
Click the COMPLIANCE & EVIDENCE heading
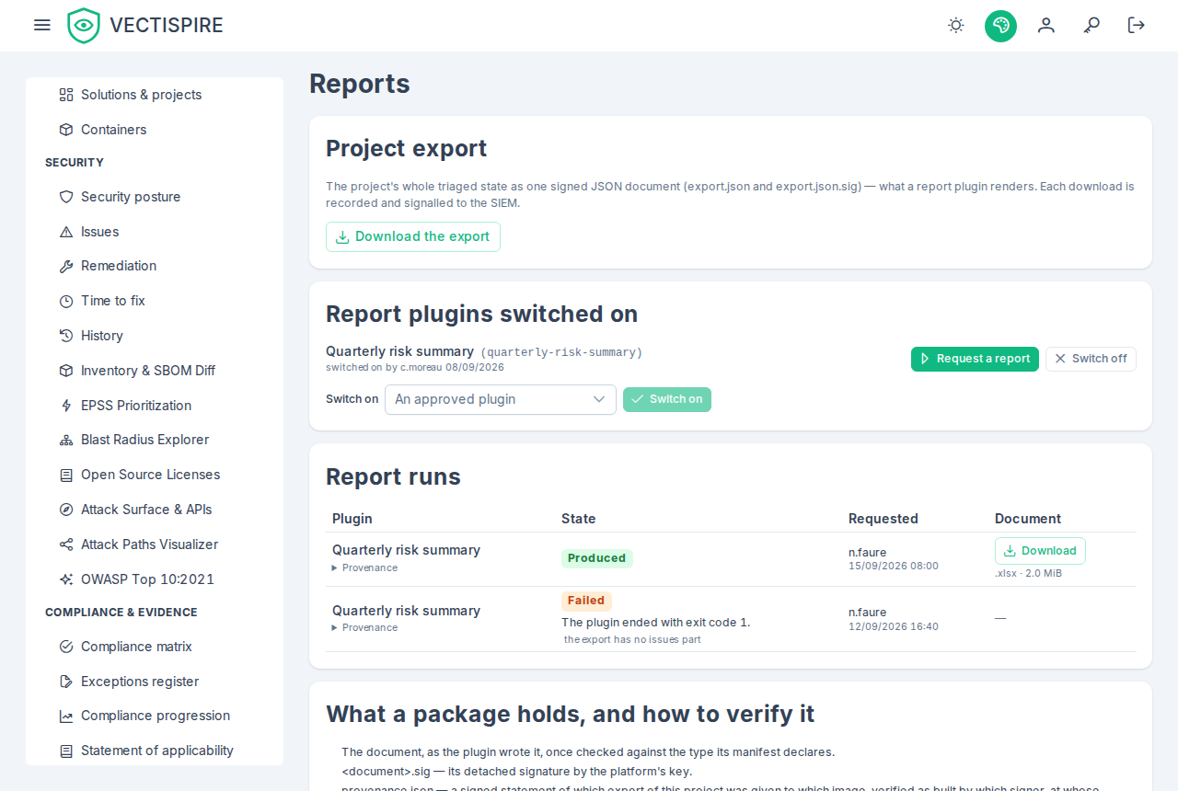pyautogui.click(x=121, y=613)
